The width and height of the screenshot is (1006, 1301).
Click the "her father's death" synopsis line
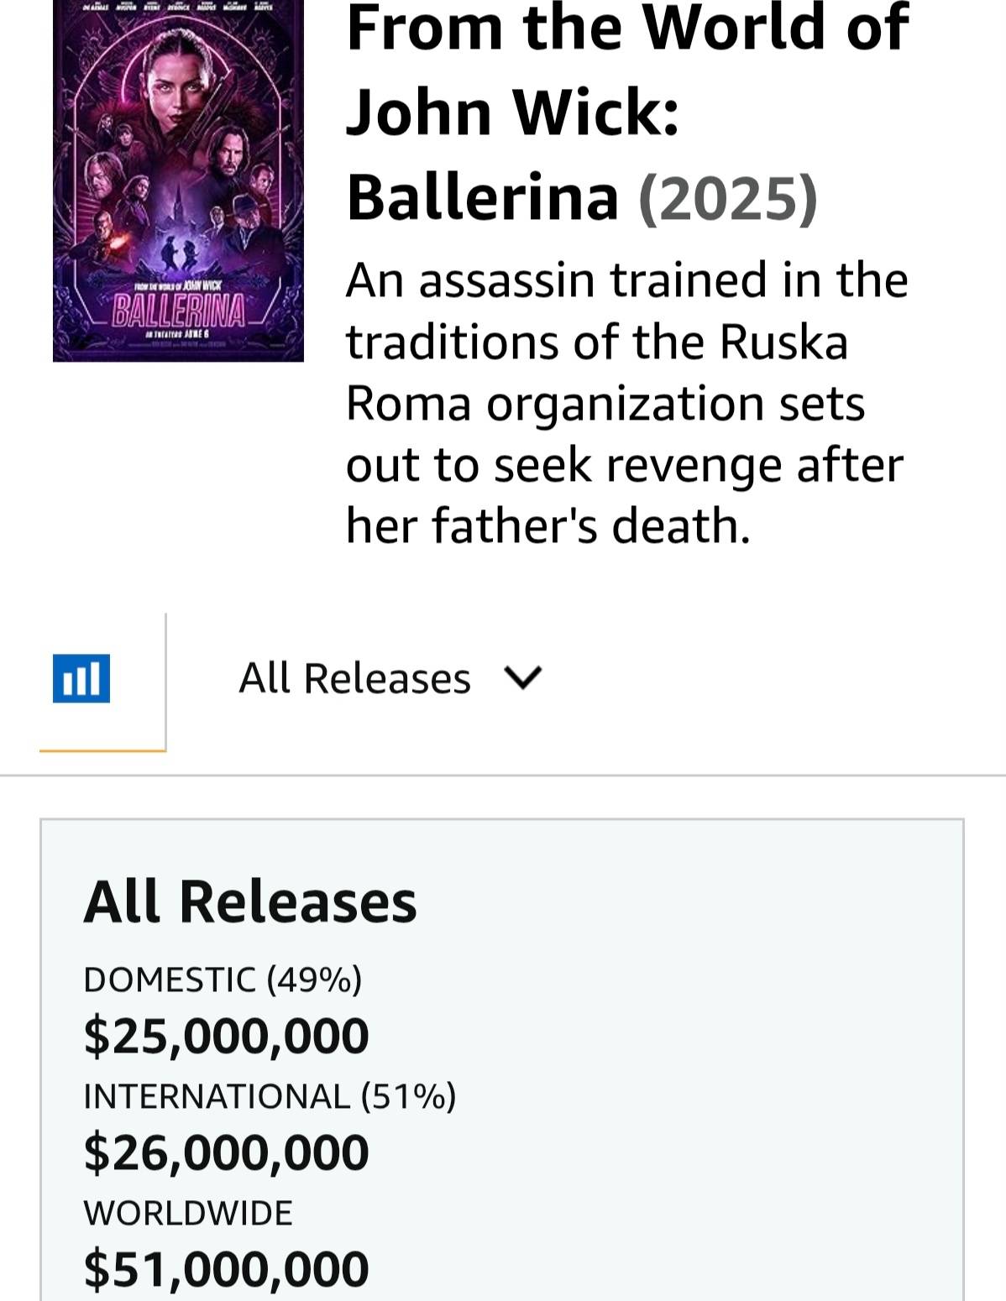point(548,526)
